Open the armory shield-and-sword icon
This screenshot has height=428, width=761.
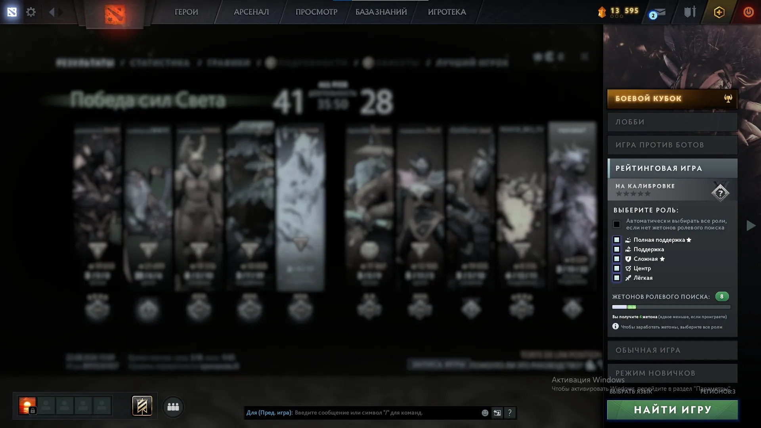(690, 12)
